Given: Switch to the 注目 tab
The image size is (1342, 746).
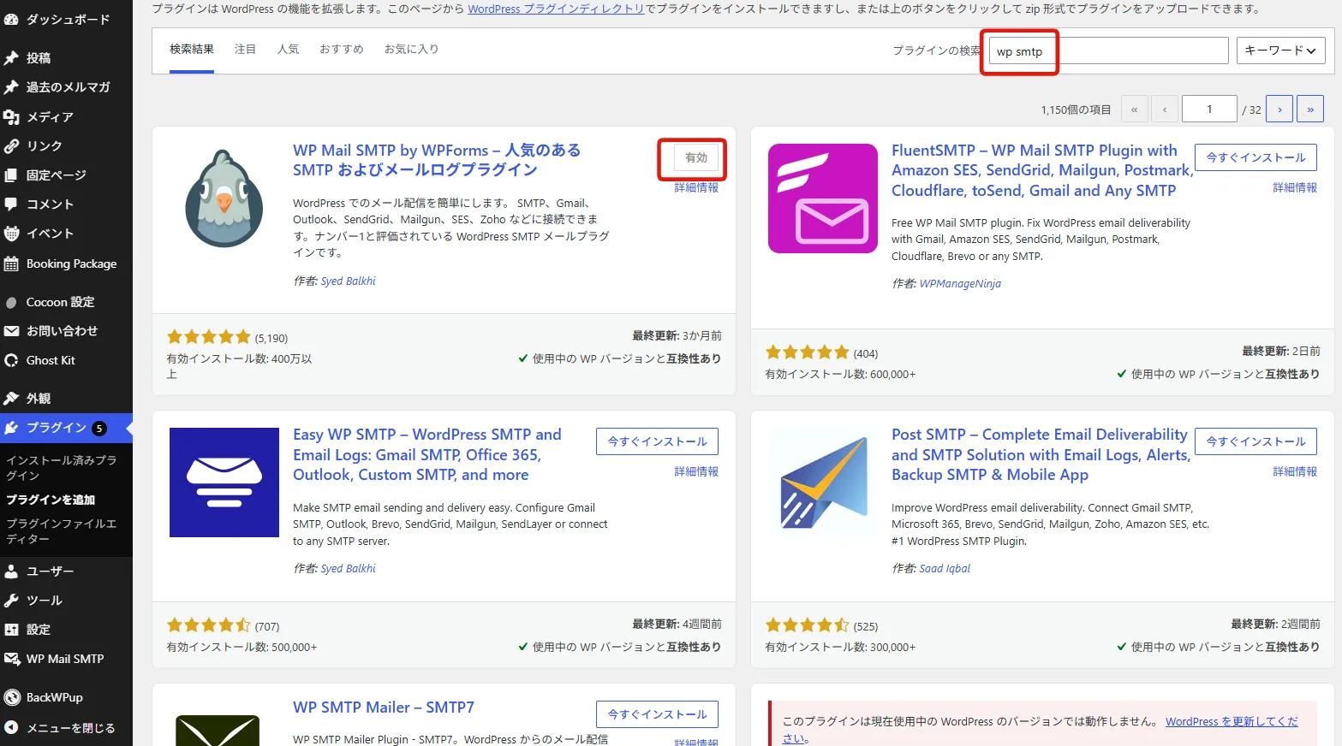Looking at the screenshot, I should (x=246, y=50).
